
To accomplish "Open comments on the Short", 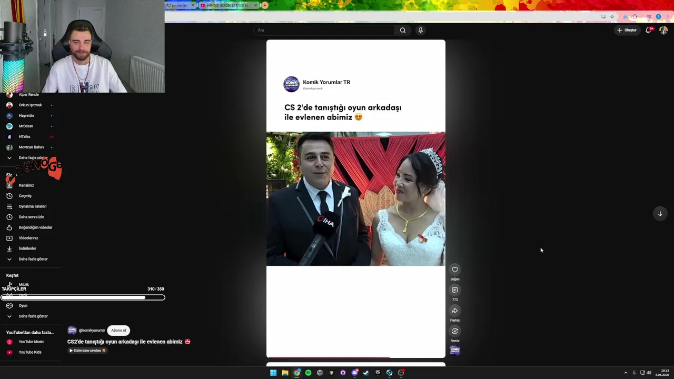I will tap(455, 290).
